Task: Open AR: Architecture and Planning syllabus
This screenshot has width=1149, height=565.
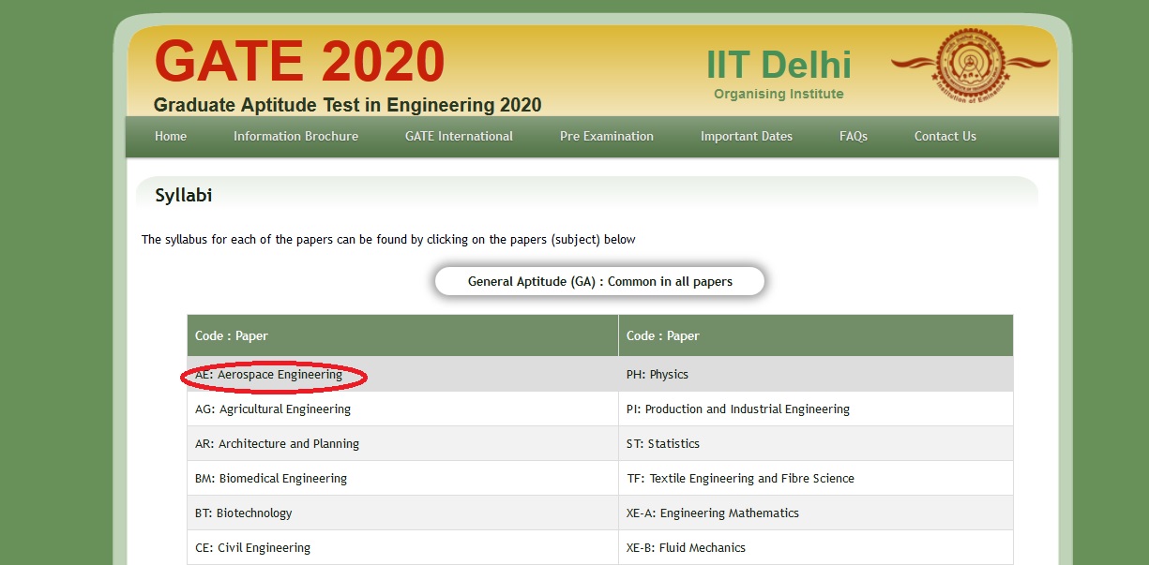Action: click(278, 443)
